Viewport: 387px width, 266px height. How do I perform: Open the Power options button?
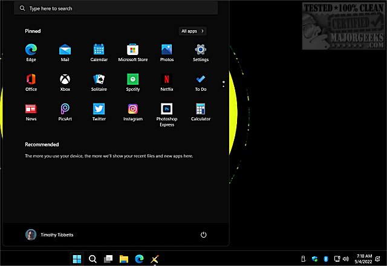[204, 235]
